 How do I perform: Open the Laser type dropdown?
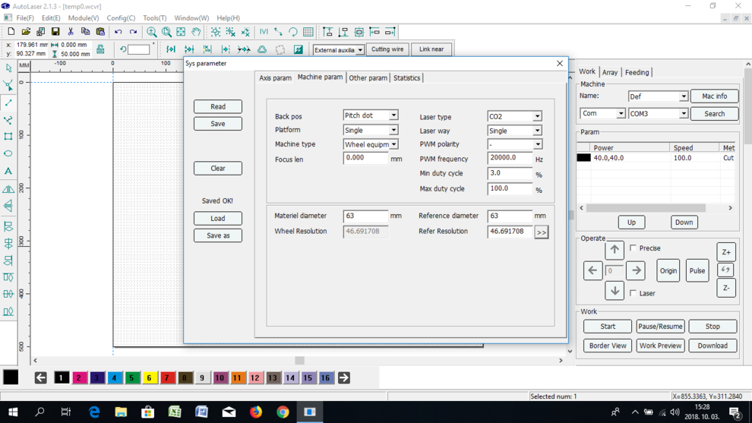pos(537,117)
